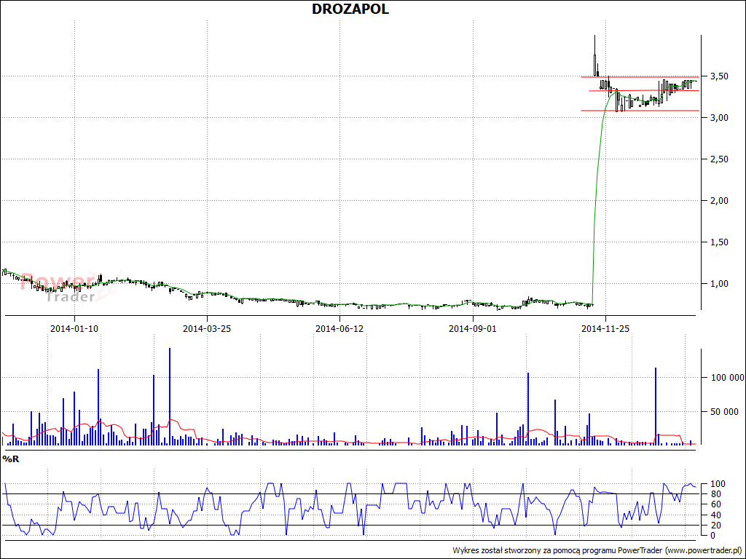The image size is (746, 559).
Task: Click the tallest candlestick spike above 3,50
Action: click(x=594, y=55)
